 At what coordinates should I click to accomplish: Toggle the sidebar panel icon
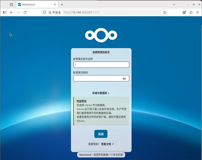coord(5,12)
